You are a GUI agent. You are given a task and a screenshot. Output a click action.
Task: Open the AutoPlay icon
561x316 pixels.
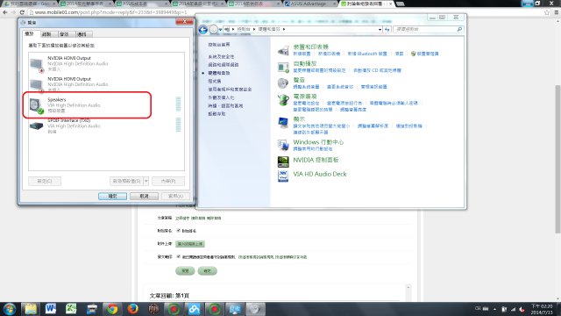pos(283,67)
